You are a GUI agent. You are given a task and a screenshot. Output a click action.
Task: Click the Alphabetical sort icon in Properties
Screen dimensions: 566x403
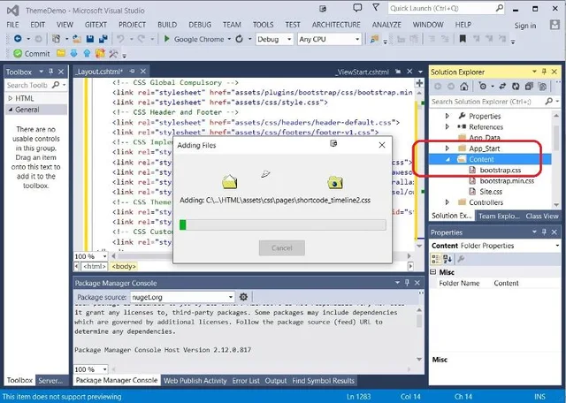click(447, 259)
